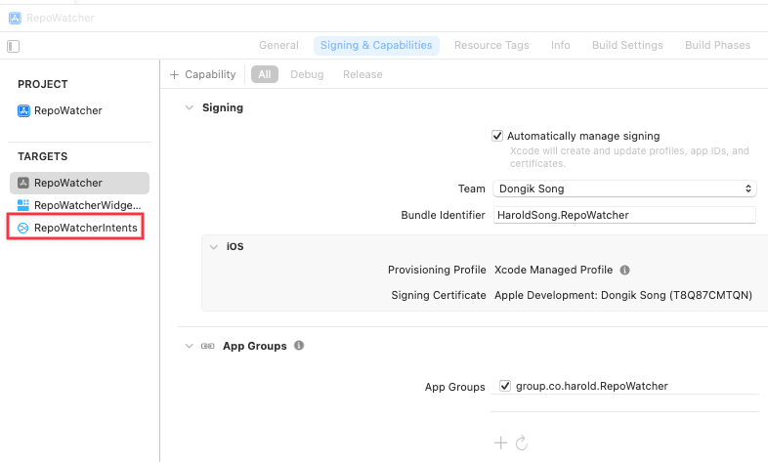The height and width of the screenshot is (462, 768).
Task: Click the info icon beside App Groups heading
Action: click(x=299, y=346)
